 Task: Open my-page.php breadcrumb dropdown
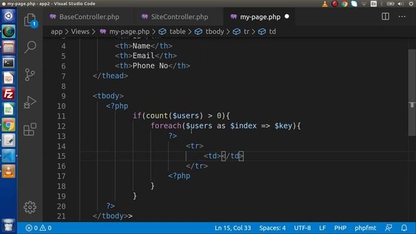tap(129, 32)
